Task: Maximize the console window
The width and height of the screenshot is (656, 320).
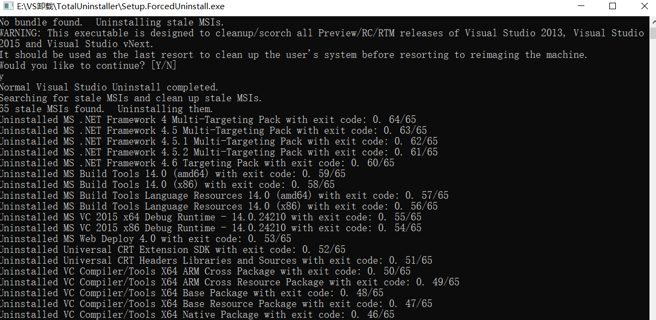Action: [x=613, y=6]
